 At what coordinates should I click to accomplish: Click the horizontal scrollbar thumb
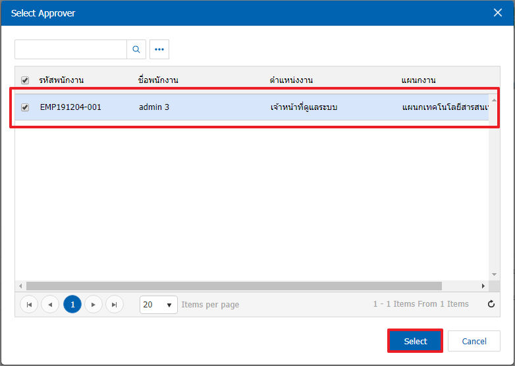point(234,286)
